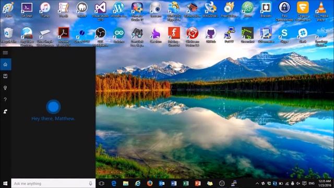
Task: Open Cortana's lightbulb Reminders section
Action: (x=5, y=88)
